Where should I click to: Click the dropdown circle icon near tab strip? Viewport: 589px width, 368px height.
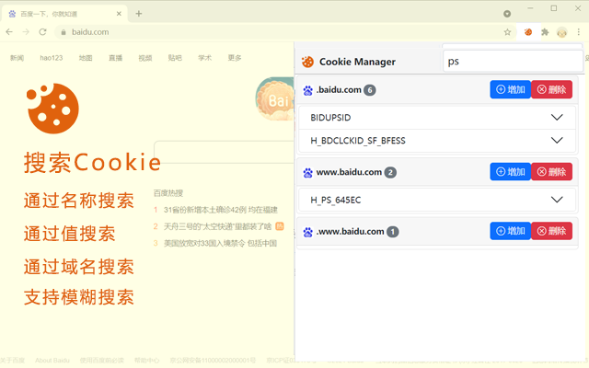pyautogui.click(x=507, y=14)
